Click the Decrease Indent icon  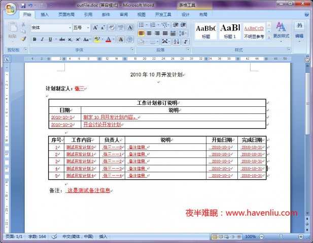tap(176, 25)
